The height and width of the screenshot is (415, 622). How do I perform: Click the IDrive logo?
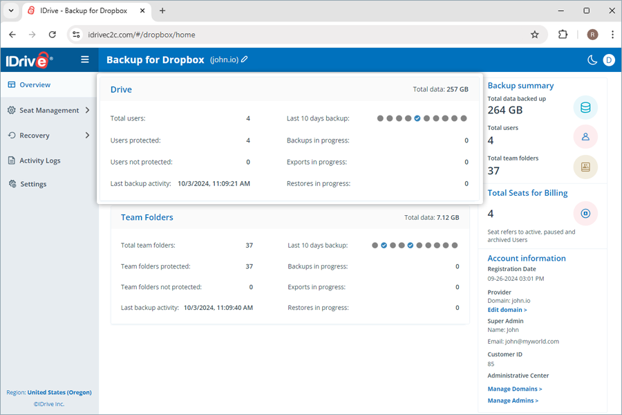[x=28, y=59]
